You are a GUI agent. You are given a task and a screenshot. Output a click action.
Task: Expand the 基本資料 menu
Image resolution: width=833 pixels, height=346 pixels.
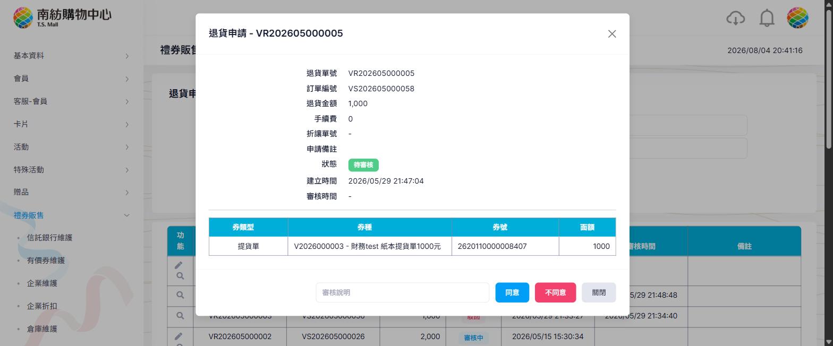click(72, 56)
